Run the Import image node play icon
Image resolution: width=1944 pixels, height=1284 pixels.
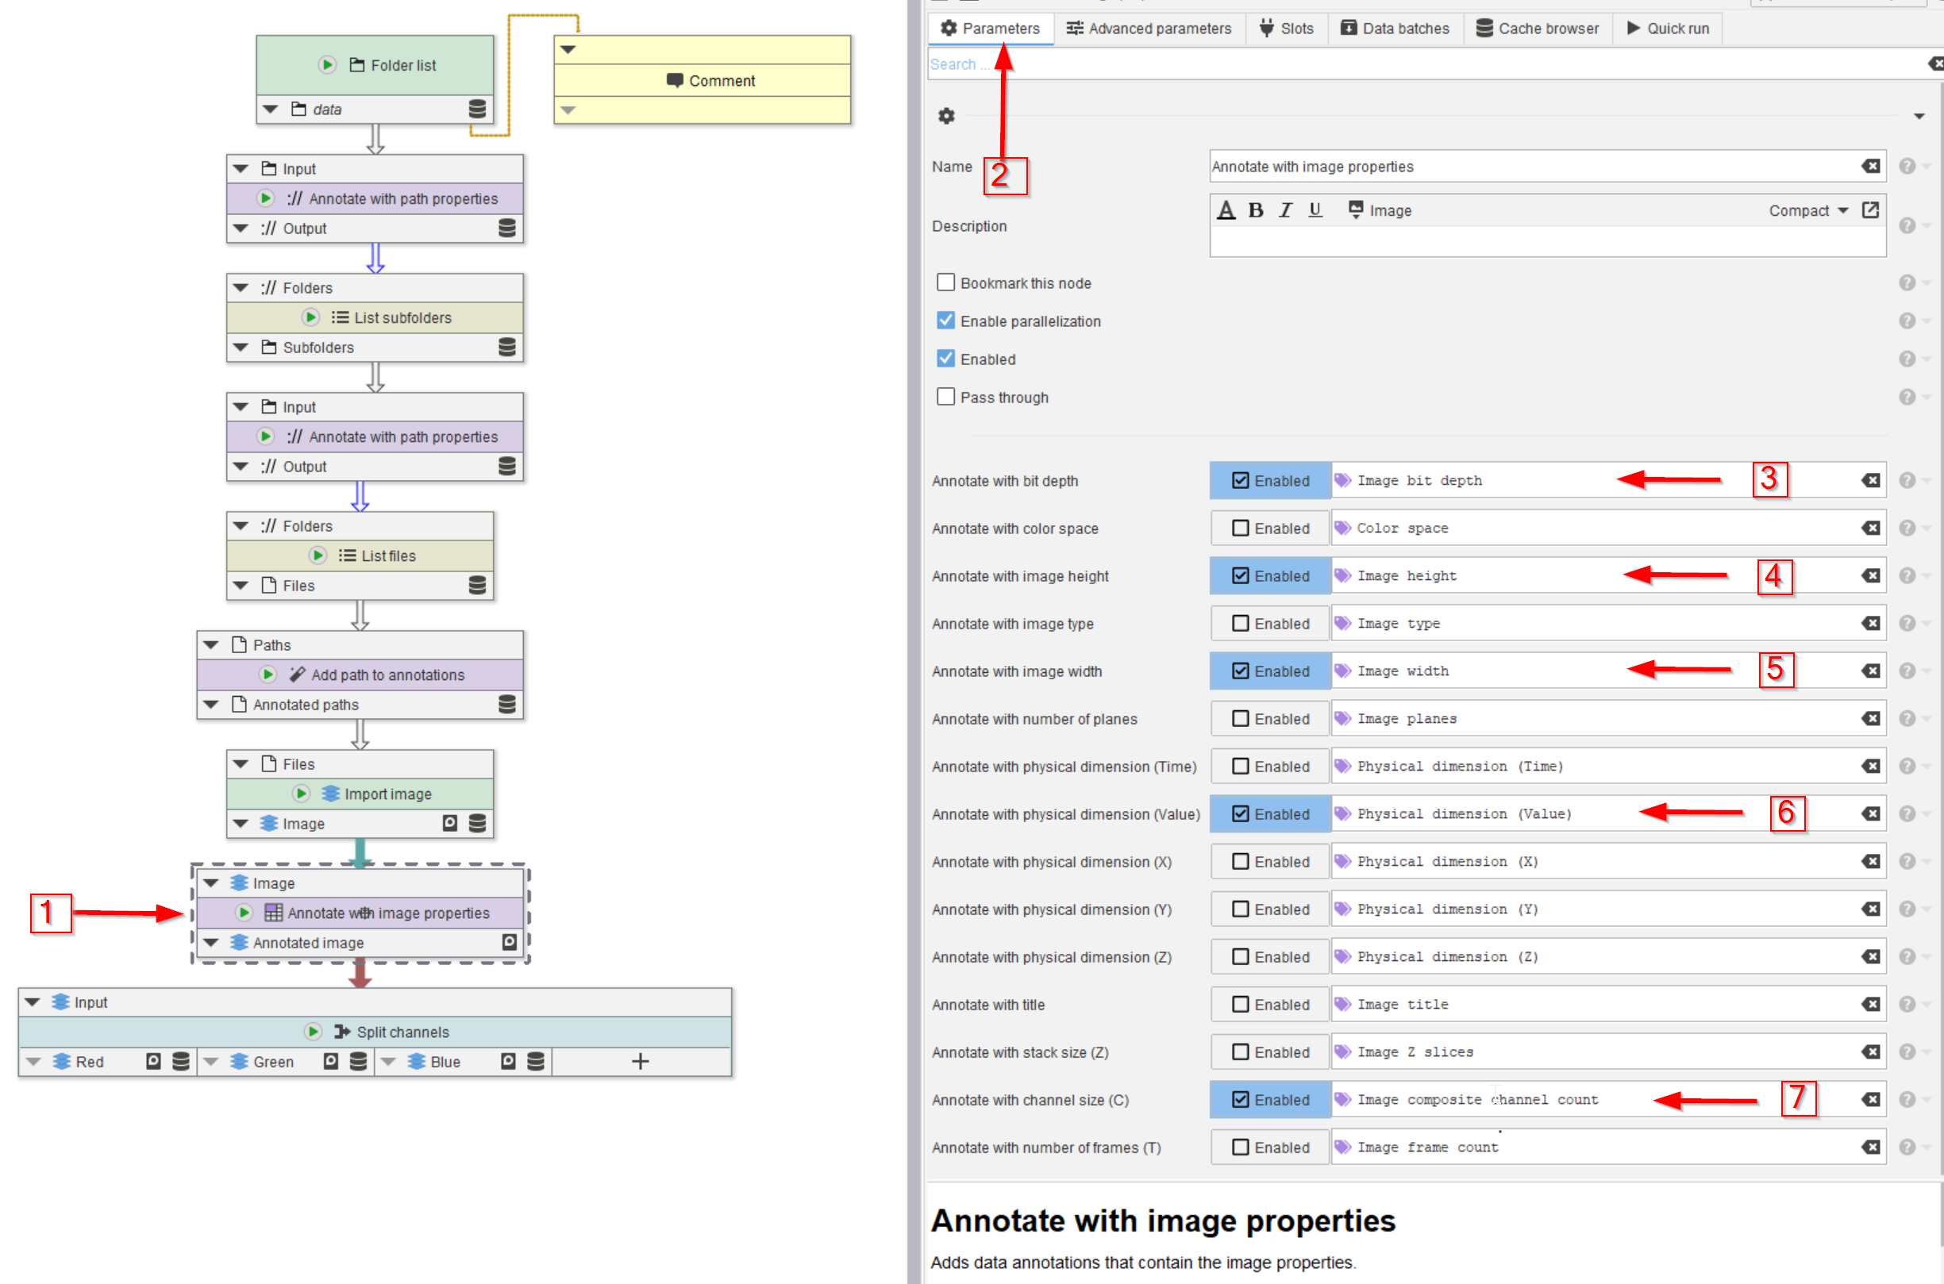coord(301,794)
